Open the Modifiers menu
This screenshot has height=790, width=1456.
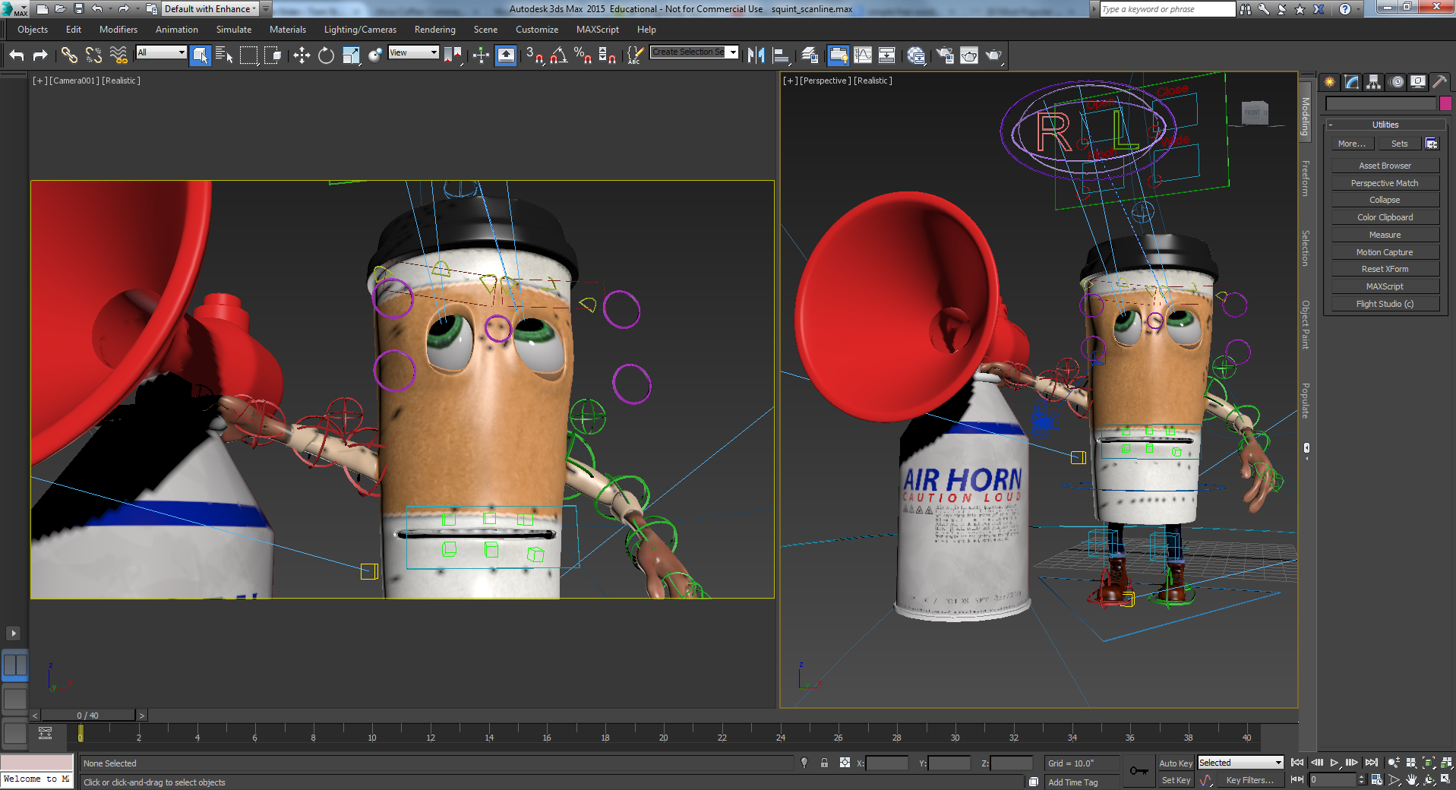point(118,30)
